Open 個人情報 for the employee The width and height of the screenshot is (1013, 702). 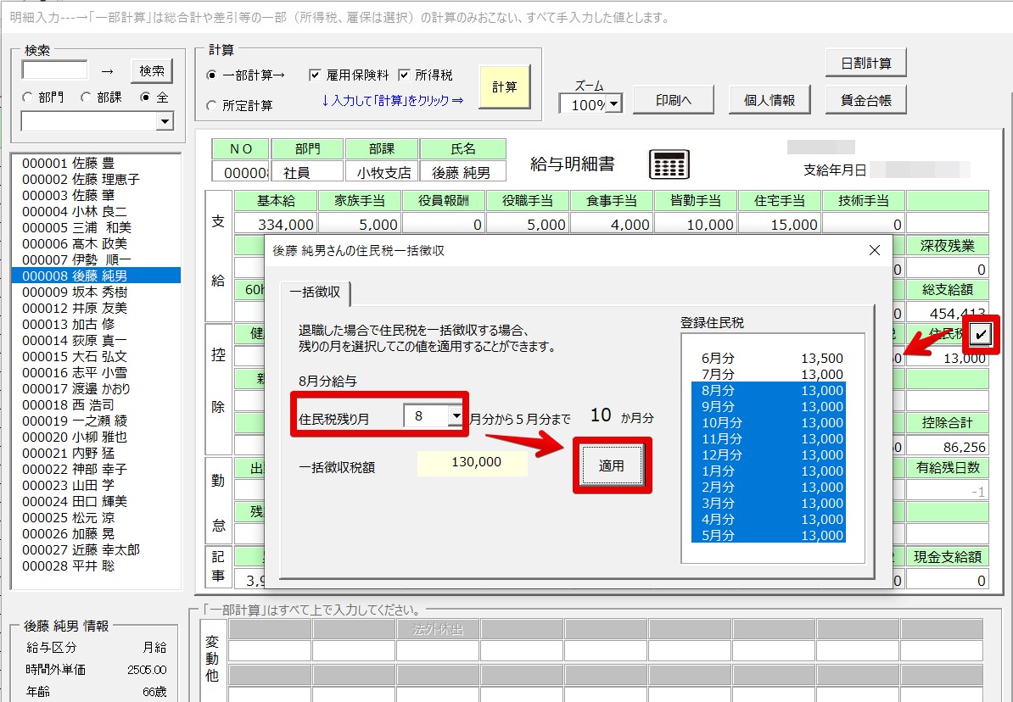tap(770, 100)
